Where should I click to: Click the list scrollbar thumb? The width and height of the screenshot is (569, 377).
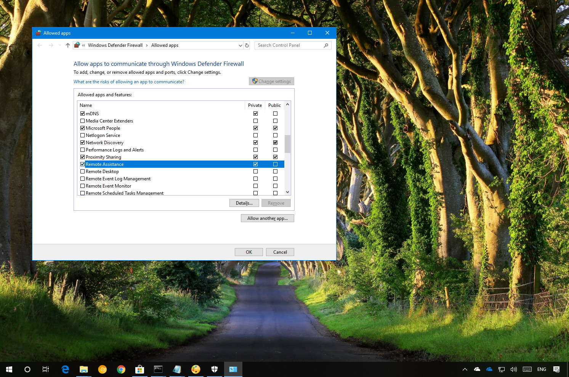[287, 144]
